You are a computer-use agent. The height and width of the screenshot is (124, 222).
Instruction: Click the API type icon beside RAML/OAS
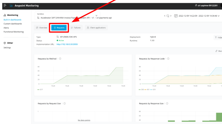(58, 37)
